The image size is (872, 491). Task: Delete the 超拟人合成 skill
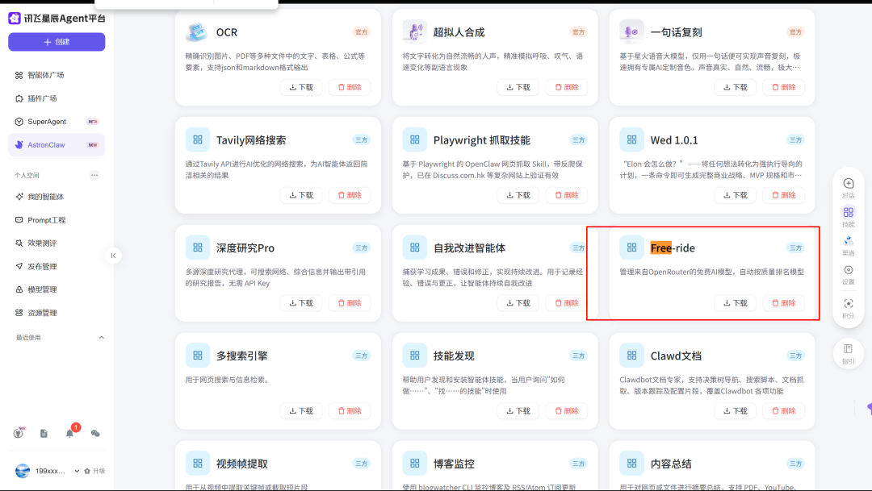coord(567,87)
